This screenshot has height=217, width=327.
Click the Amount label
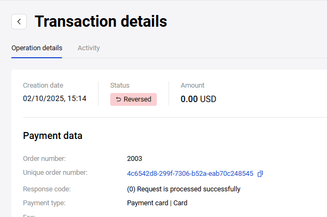pyautogui.click(x=193, y=86)
